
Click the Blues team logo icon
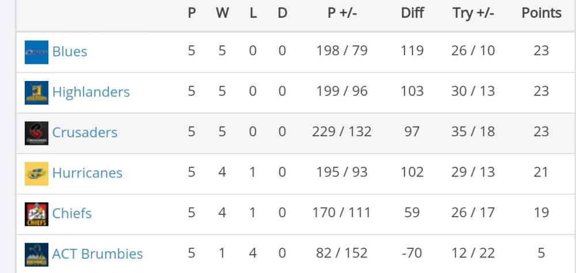36,52
